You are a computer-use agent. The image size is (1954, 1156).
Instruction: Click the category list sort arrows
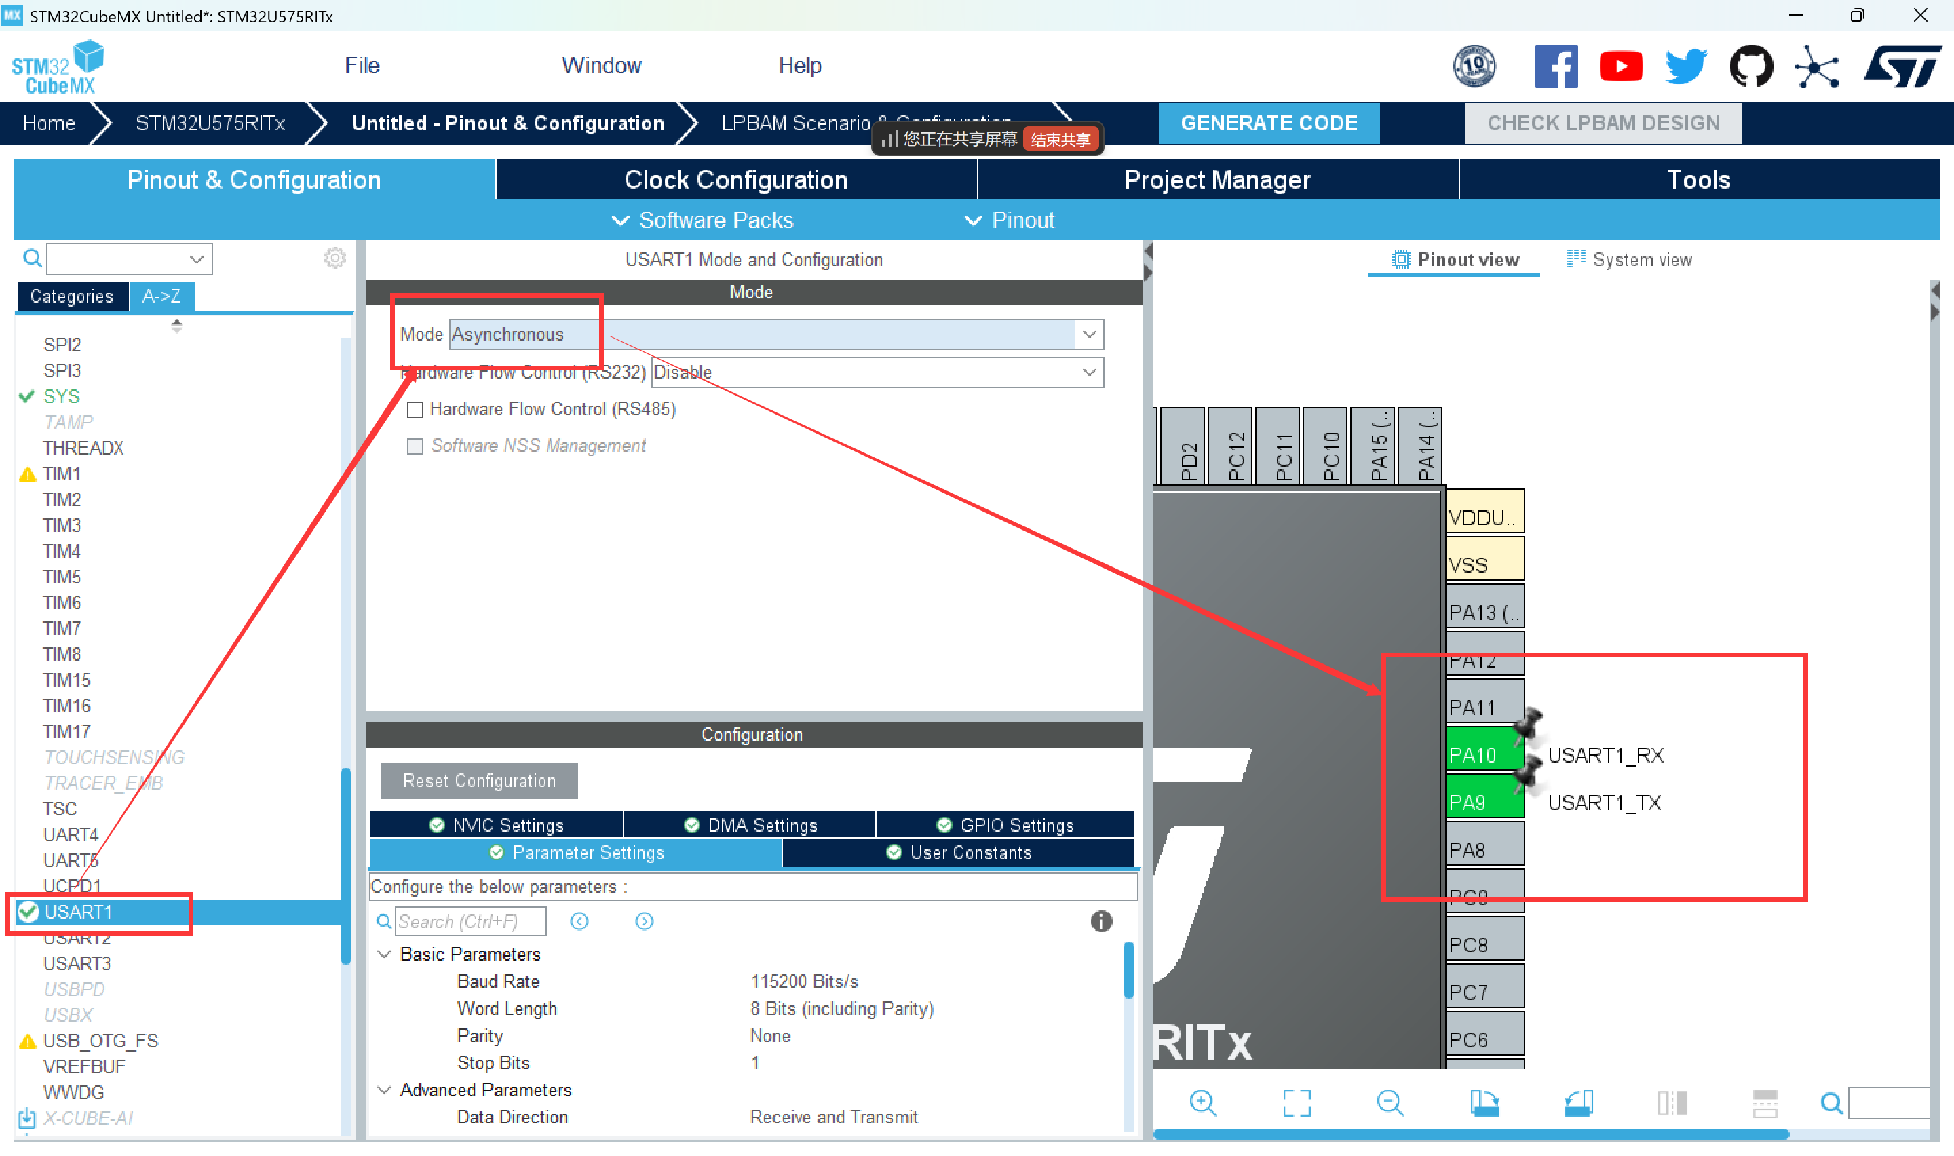tap(177, 326)
